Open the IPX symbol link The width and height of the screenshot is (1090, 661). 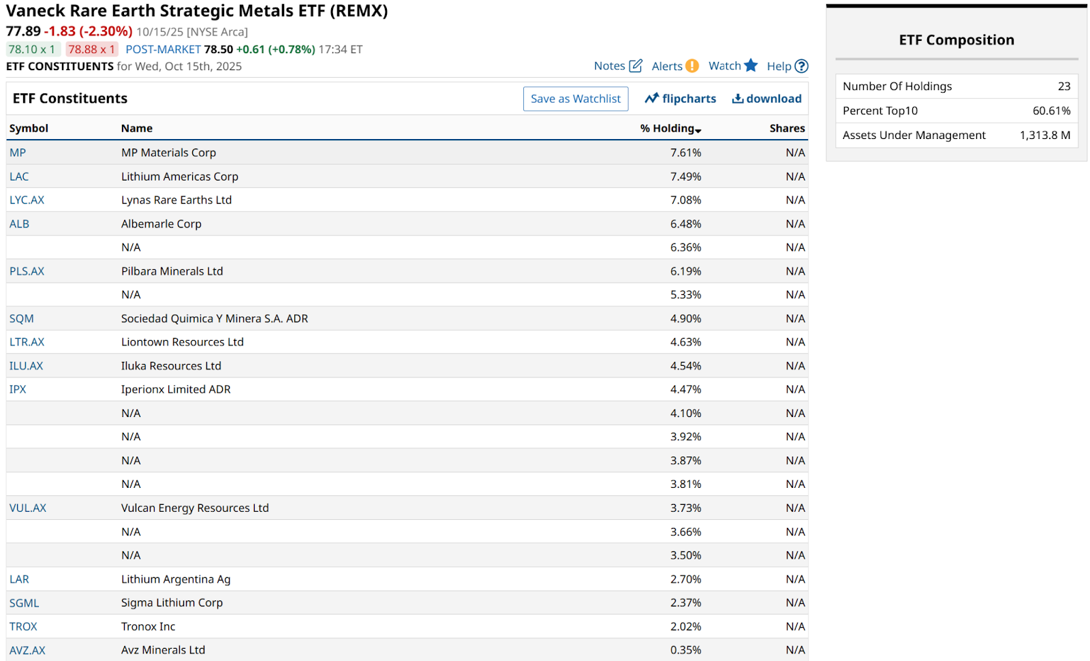[18, 389]
